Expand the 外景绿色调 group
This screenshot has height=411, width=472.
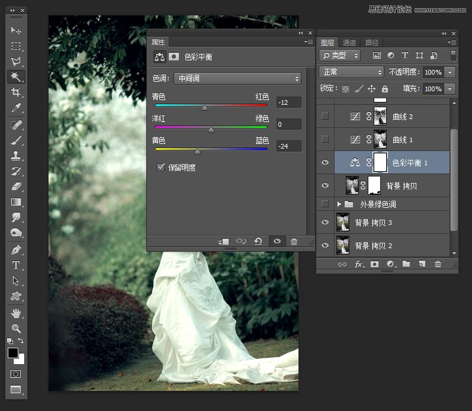pyautogui.click(x=339, y=204)
